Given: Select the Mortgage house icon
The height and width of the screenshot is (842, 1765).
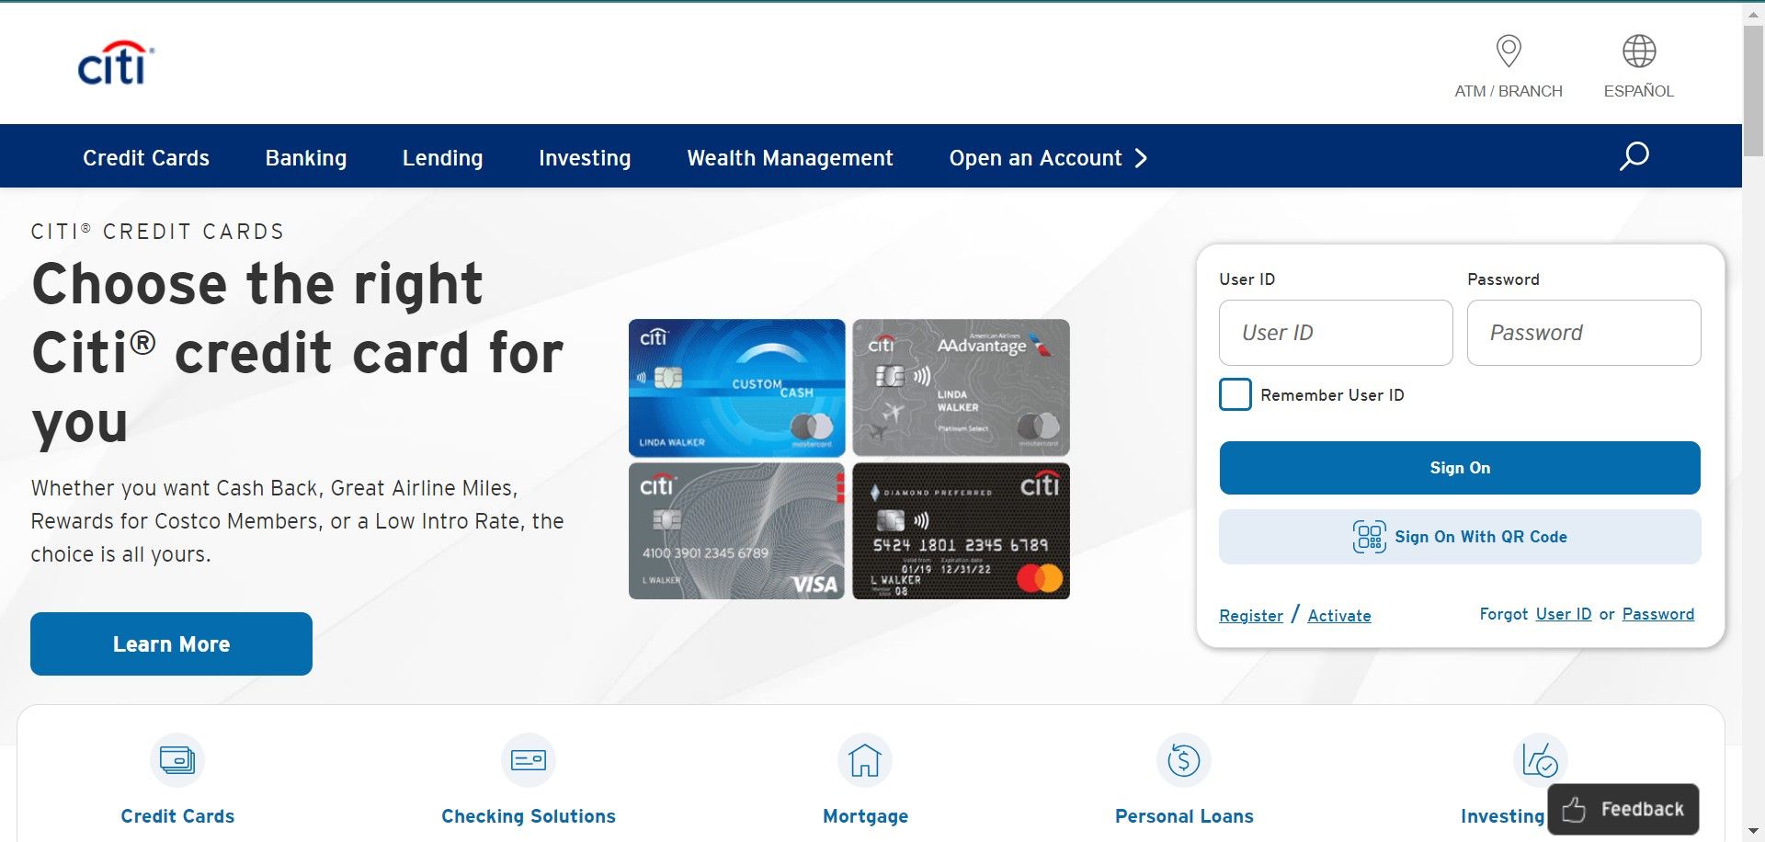Looking at the screenshot, I should click(x=865, y=760).
